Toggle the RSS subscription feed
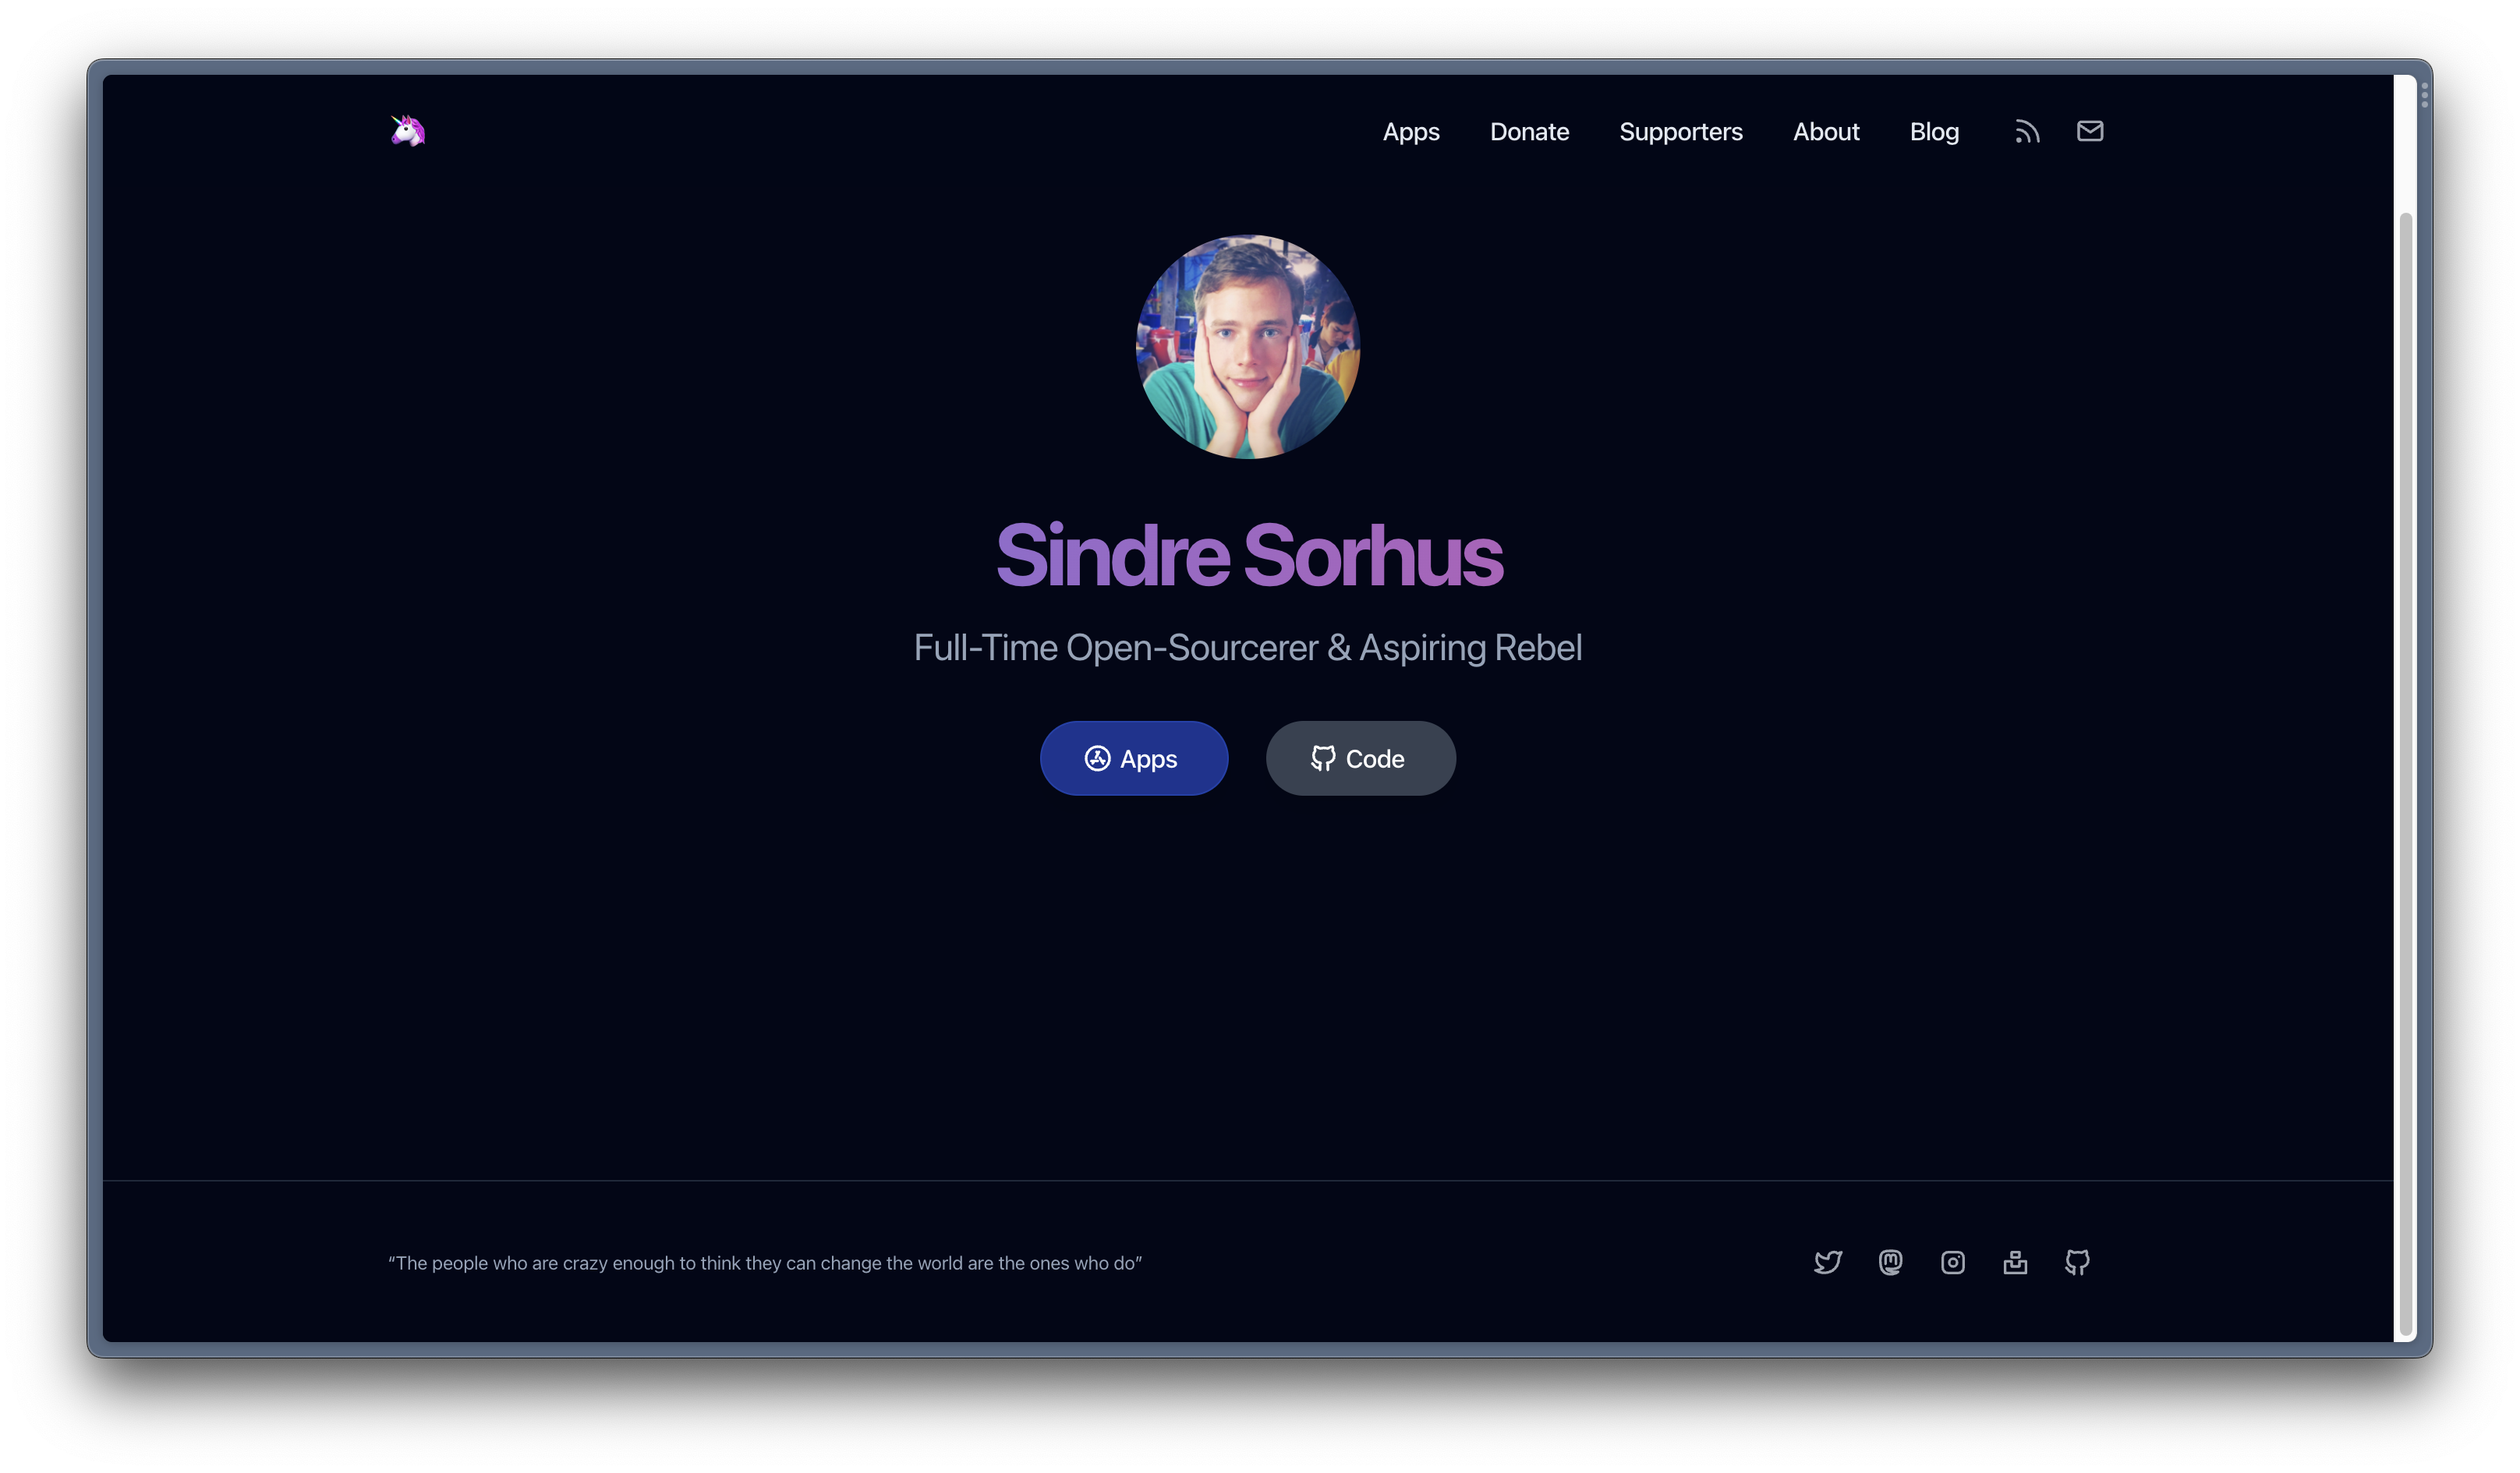Viewport: 2520px width, 1473px height. tap(2027, 129)
